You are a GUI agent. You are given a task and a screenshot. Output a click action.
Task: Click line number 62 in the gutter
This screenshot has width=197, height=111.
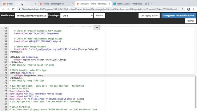6,52
